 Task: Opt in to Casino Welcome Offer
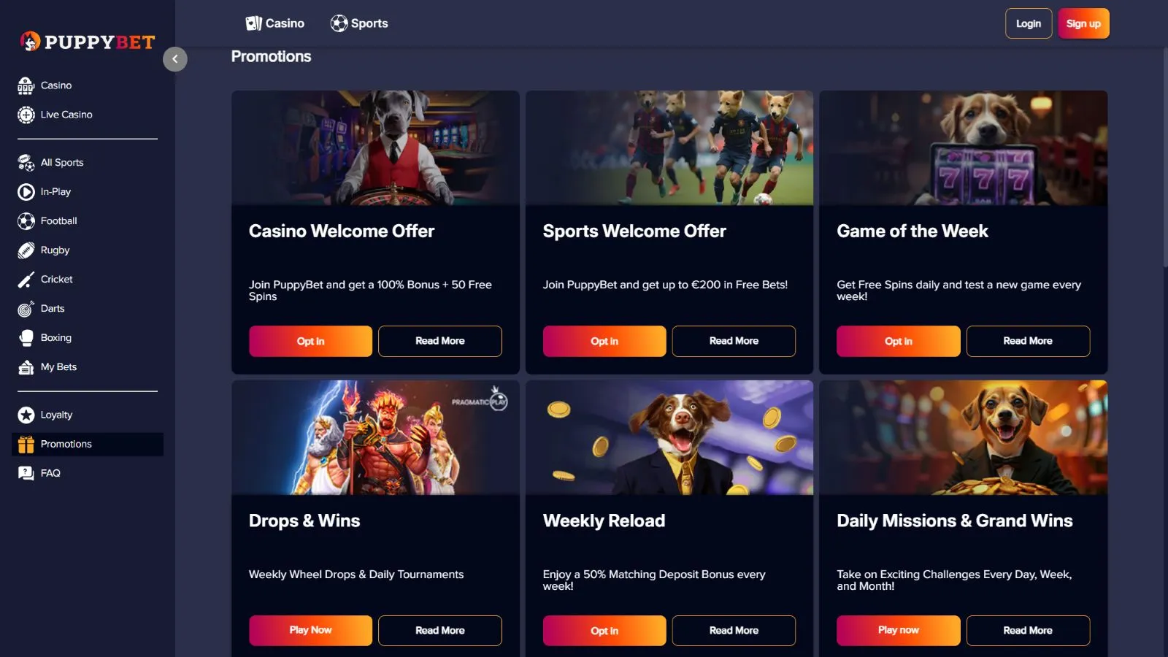(x=310, y=341)
